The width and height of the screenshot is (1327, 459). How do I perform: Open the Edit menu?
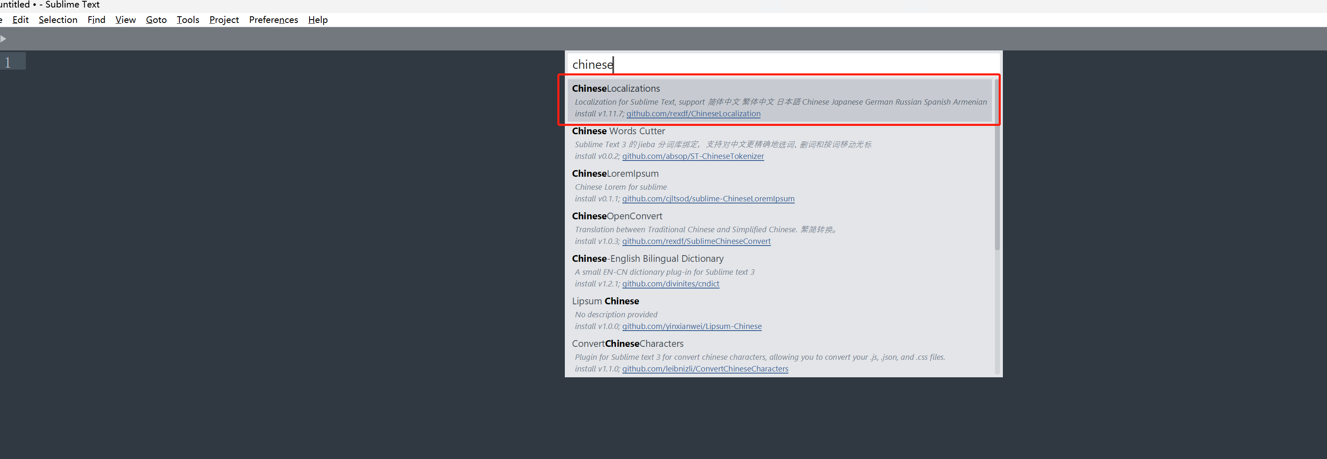tap(20, 20)
